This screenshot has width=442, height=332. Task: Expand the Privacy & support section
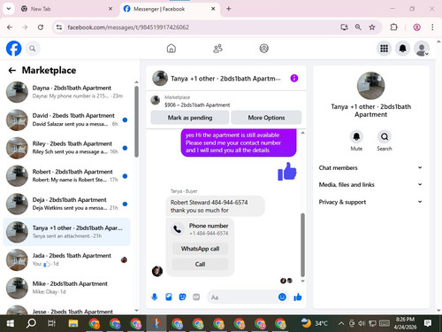coord(370,202)
